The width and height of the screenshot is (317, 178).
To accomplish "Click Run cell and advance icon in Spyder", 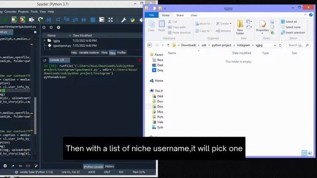I will tap(22, 20).
